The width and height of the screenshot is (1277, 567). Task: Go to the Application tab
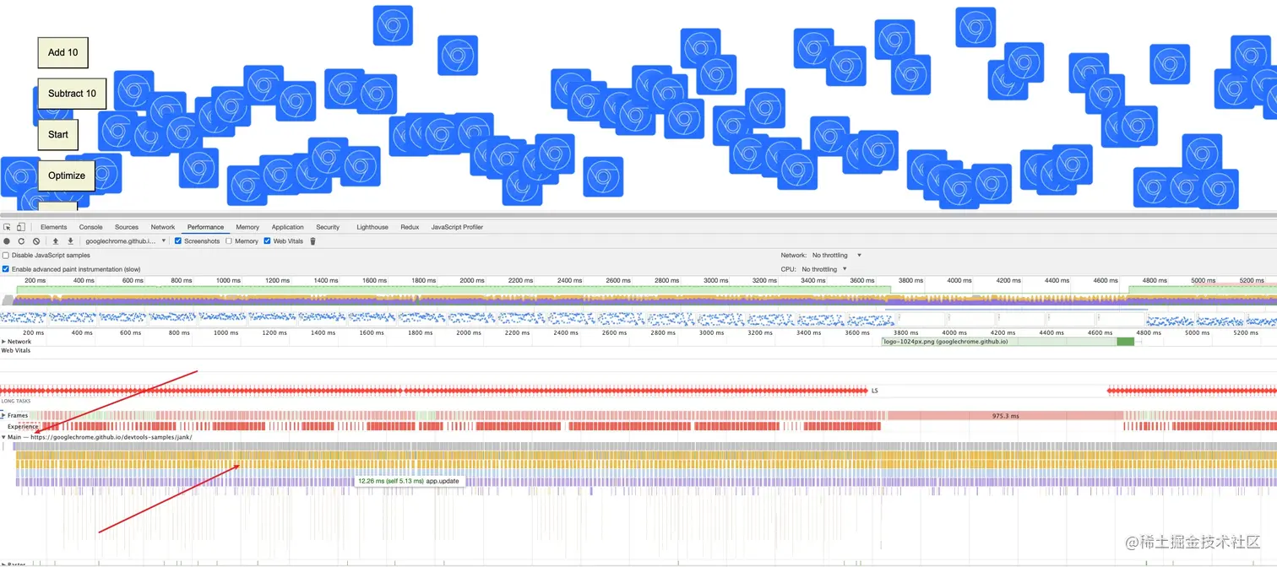point(287,227)
